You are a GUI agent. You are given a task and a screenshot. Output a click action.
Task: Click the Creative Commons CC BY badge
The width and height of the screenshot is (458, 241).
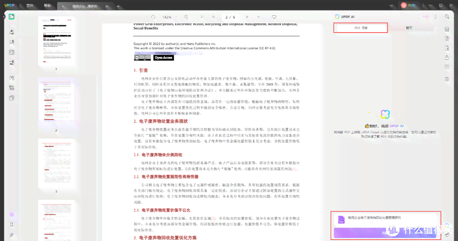pos(142,58)
